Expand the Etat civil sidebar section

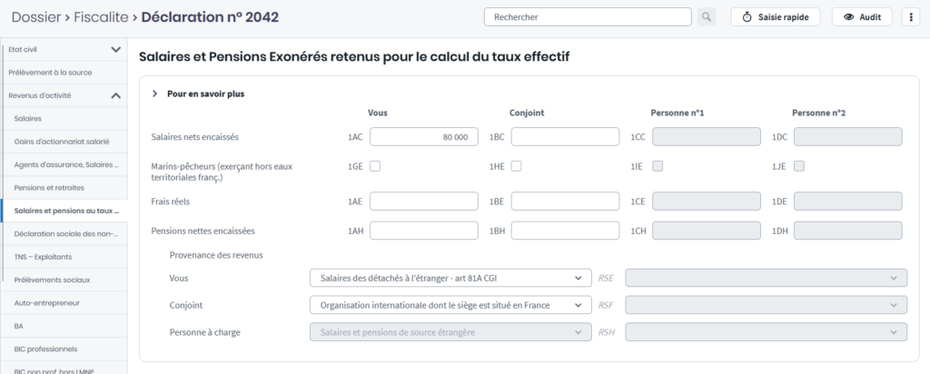pyautogui.click(x=115, y=49)
